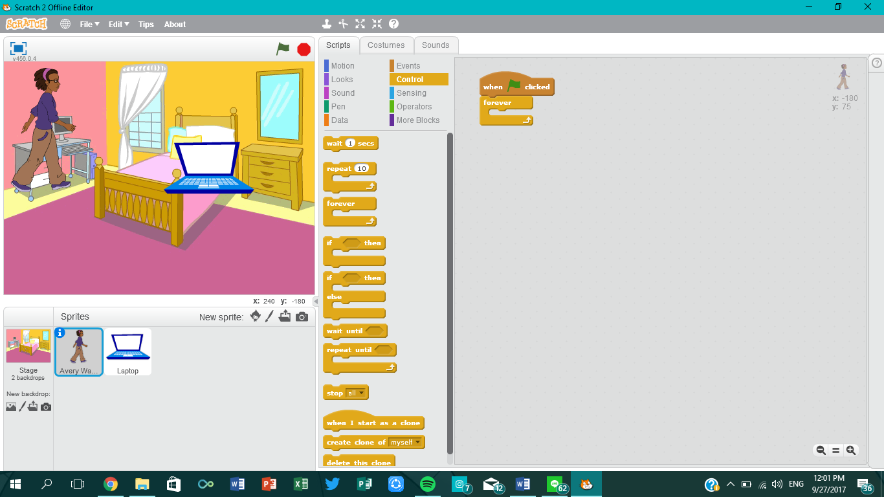The image size is (884, 497).
Task: Toggle the small stage layout view
Action: (17, 48)
